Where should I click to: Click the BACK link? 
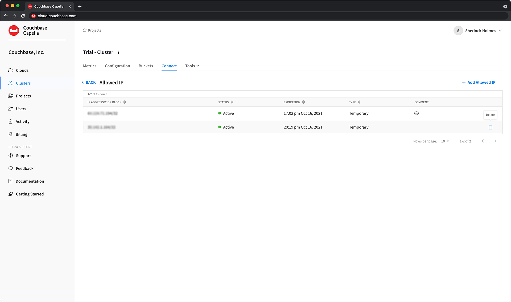point(89,83)
